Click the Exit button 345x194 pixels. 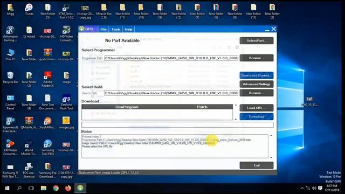pos(257,165)
